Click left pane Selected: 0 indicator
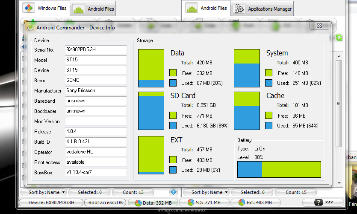This screenshot has width=357, height=214. pyautogui.click(x=89, y=192)
